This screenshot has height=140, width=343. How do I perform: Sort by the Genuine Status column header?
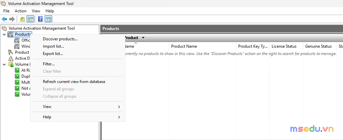pyautogui.click(x=320, y=46)
